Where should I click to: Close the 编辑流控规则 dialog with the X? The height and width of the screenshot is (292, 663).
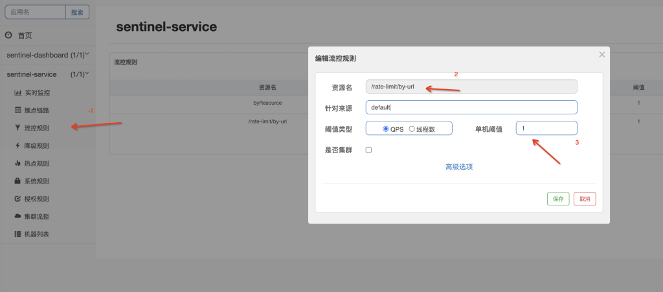click(602, 54)
